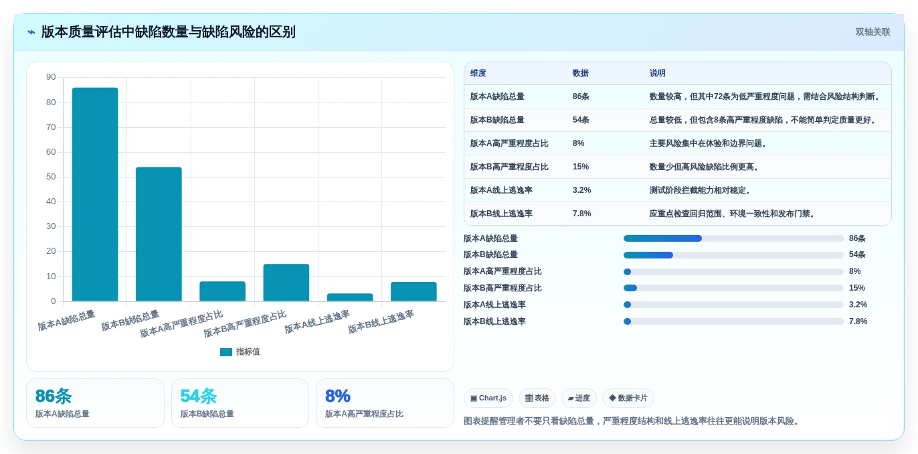The width and height of the screenshot is (918, 454).
Task: Click the 版本B缺陷总量 bar in chart
Action: (159, 234)
